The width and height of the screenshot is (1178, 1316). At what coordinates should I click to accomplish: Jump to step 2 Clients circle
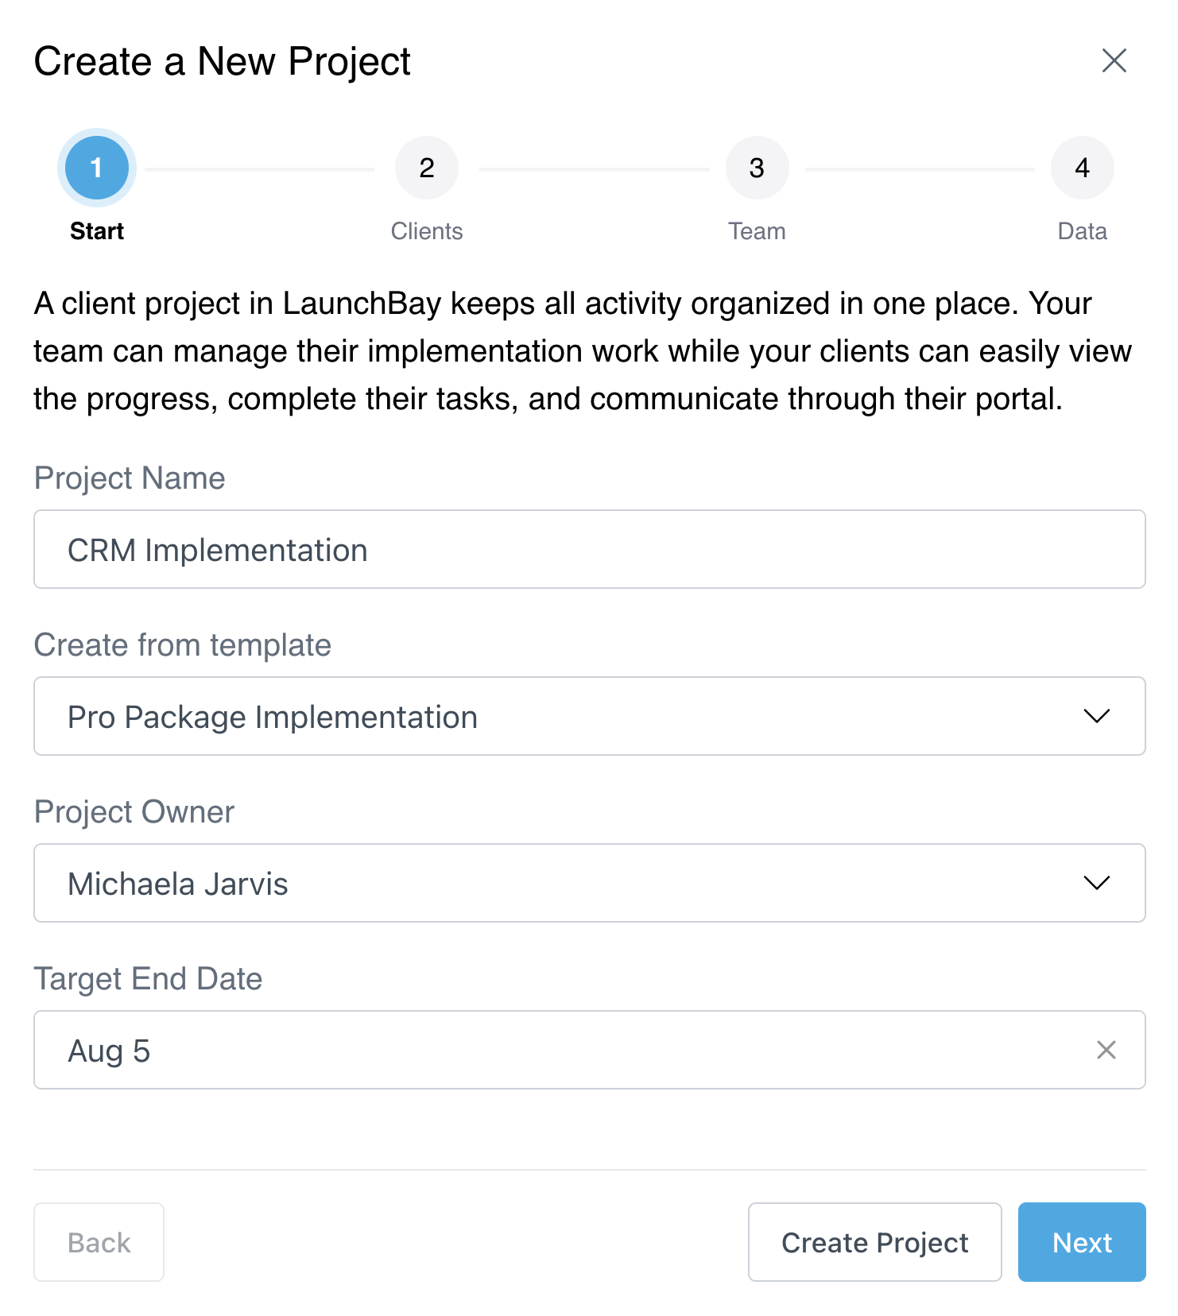coord(427,168)
